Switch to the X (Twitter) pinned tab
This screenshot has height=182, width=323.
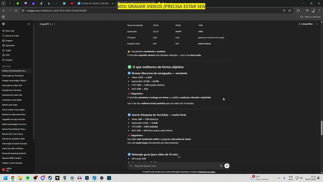point(10,4)
